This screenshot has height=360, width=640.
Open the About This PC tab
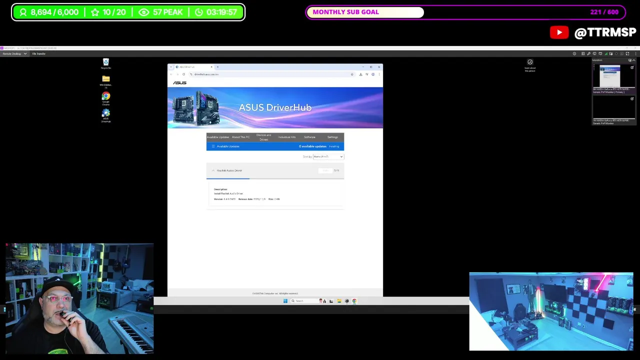tap(240, 137)
